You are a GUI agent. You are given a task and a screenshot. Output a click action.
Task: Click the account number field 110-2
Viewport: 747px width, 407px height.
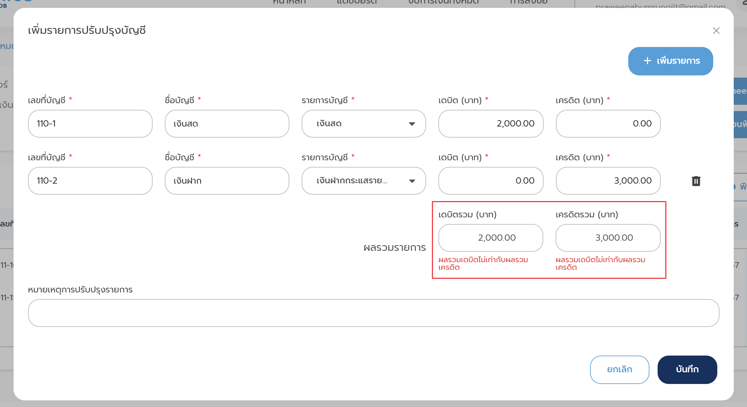[90, 181]
